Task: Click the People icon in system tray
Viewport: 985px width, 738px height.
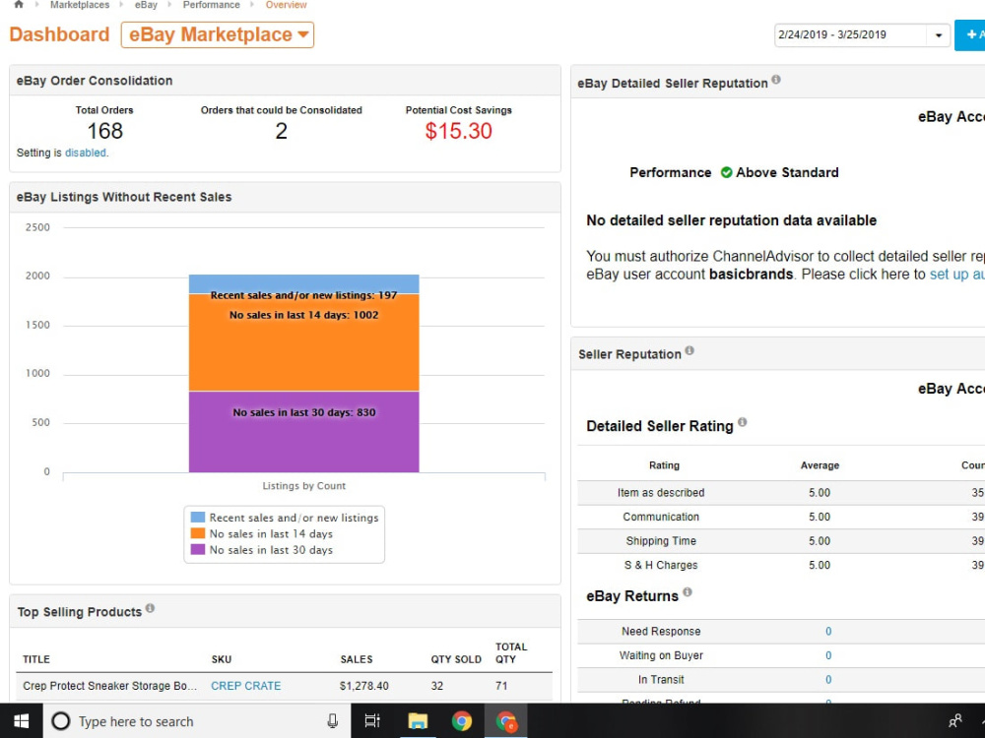Action: click(x=954, y=721)
